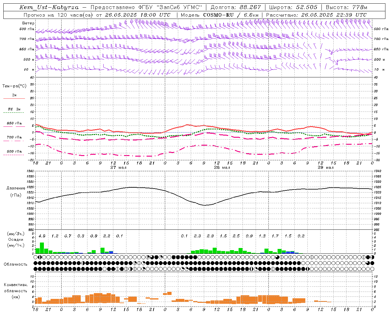Click the 29 мая date label
The width and height of the screenshot is (390, 312).
(x=326, y=168)
